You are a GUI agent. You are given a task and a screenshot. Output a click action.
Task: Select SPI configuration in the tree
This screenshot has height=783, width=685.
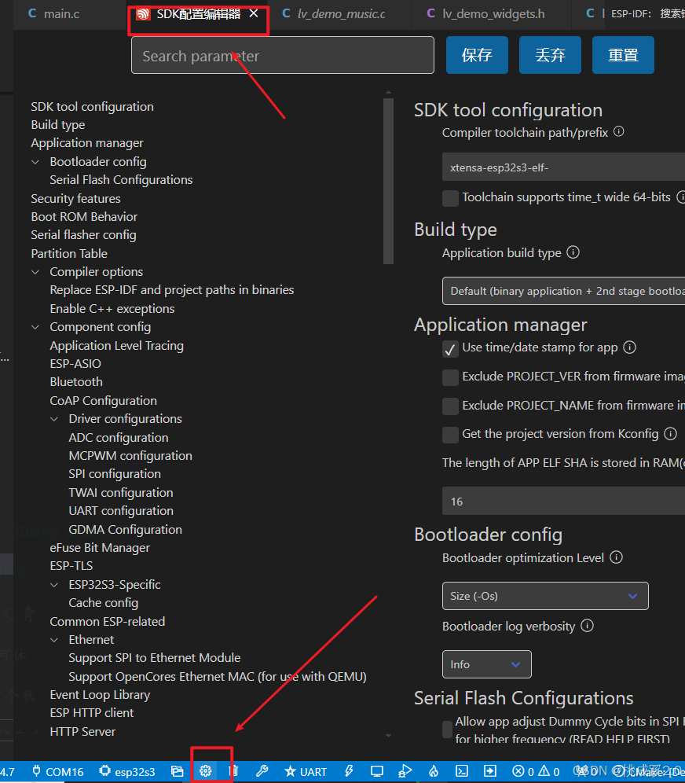[x=115, y=474]
